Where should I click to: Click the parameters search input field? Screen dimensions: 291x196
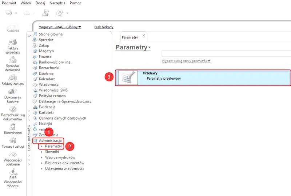226,54
